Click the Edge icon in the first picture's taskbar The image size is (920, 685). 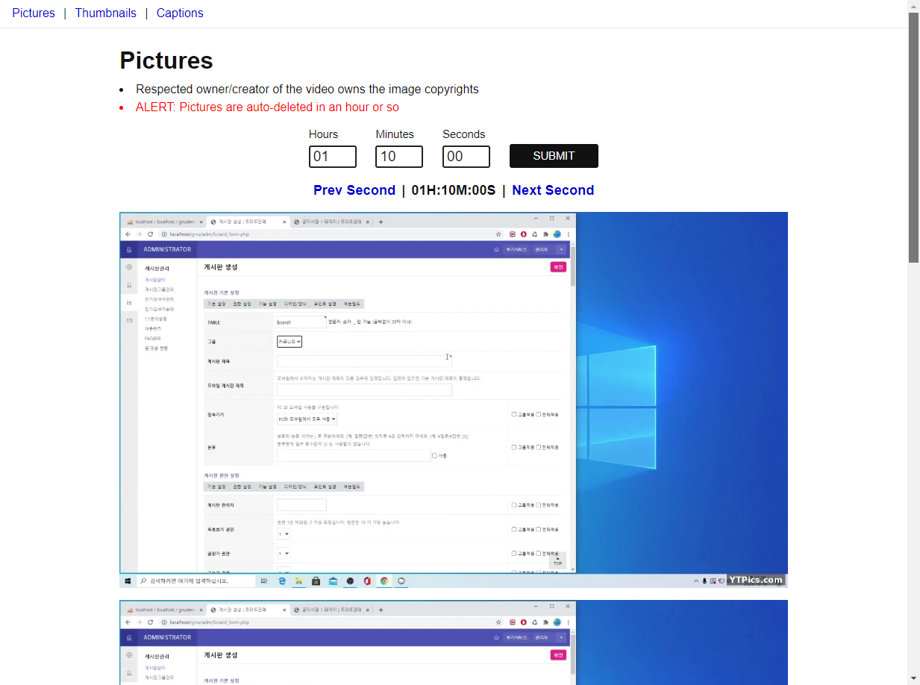coord(283,581)
